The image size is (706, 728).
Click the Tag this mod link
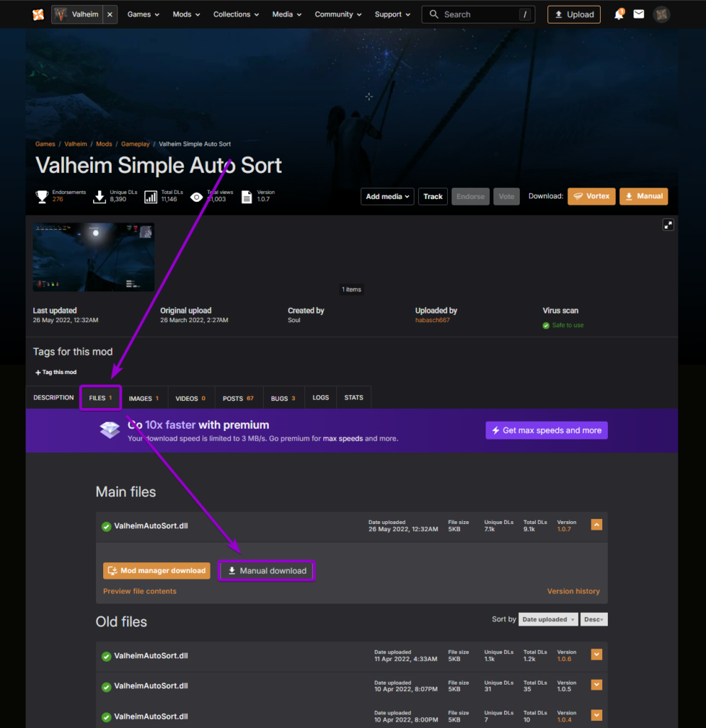click(x=55, y=373)
